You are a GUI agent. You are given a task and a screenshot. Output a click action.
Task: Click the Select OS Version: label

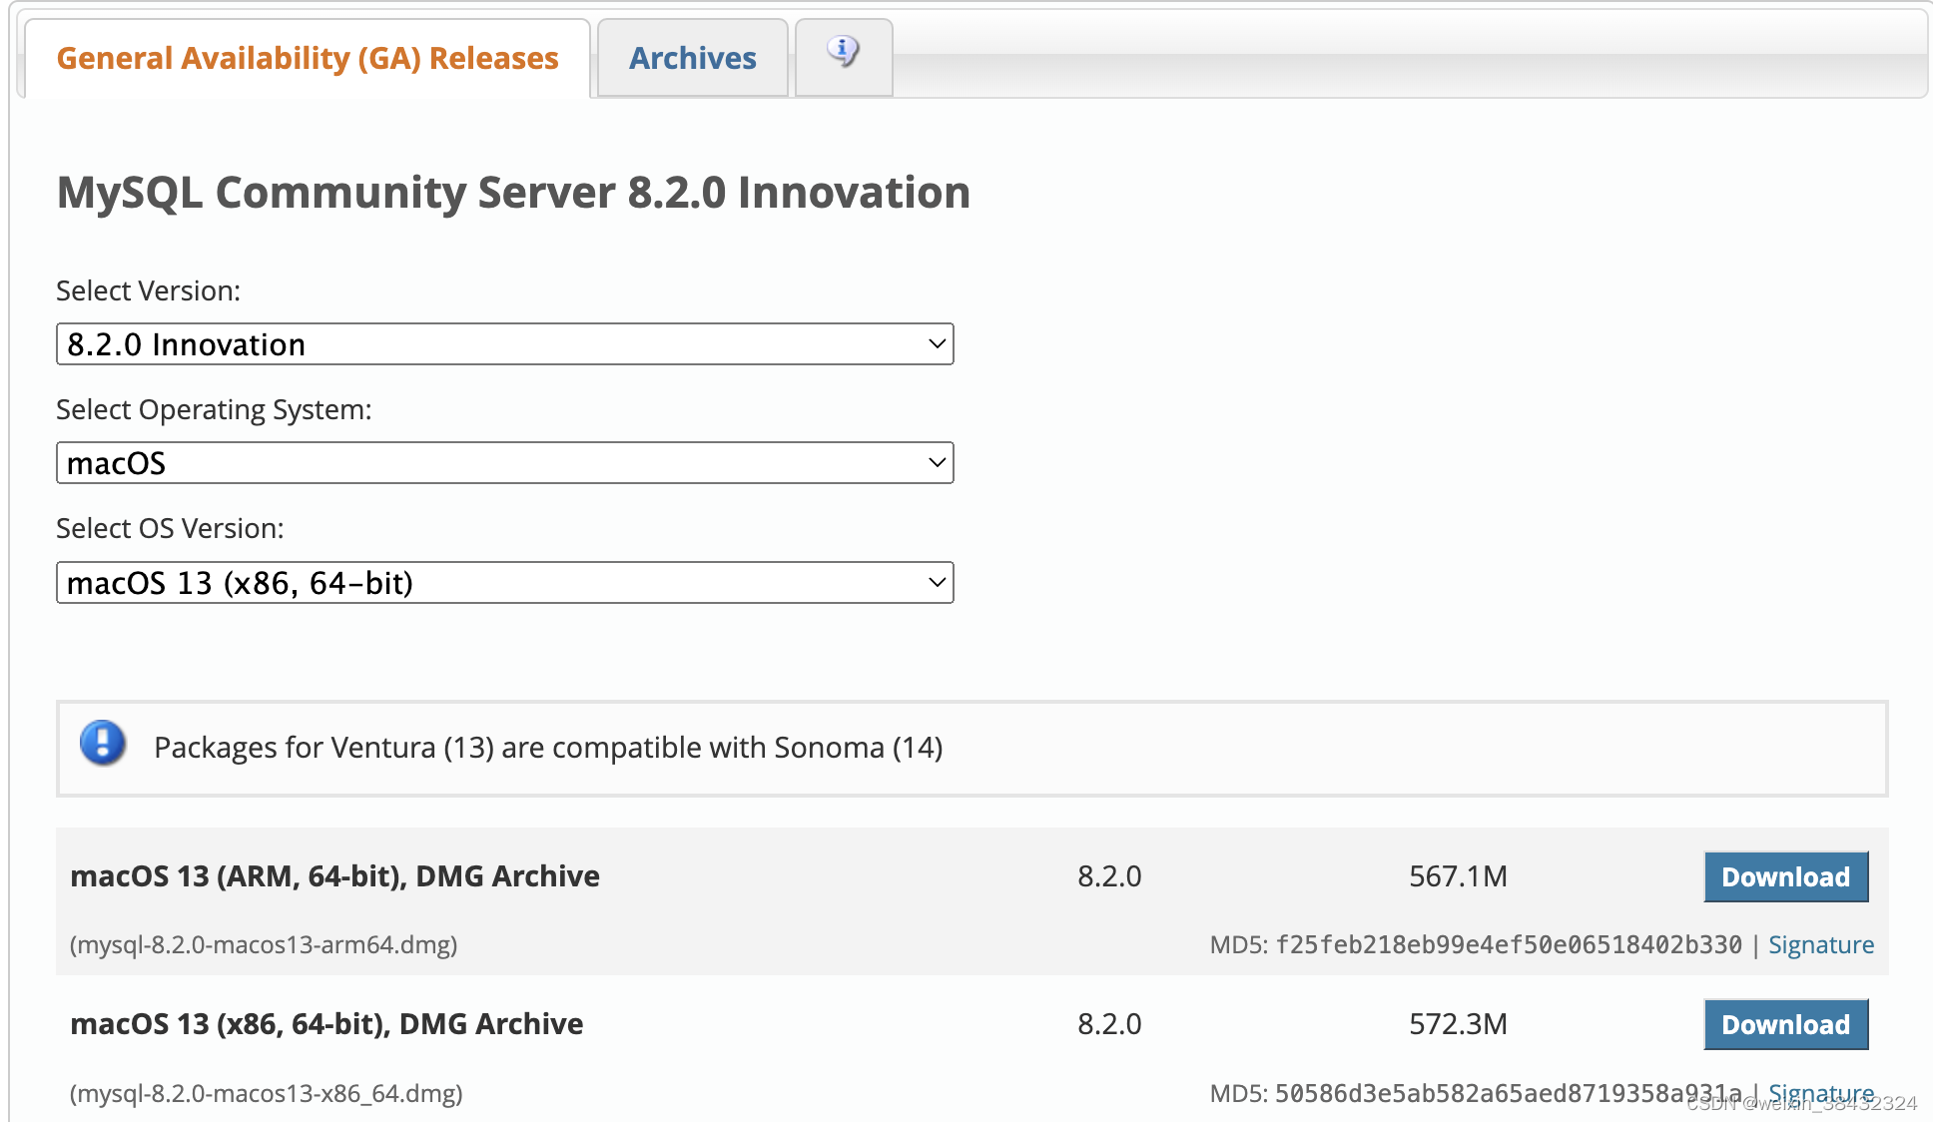tap(170, 529)
